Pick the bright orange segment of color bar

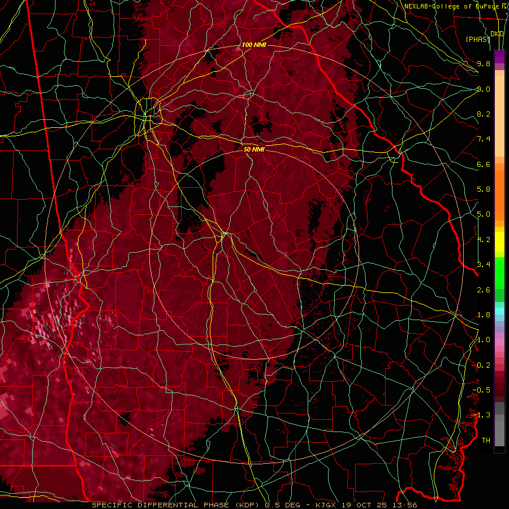[499, 196]
